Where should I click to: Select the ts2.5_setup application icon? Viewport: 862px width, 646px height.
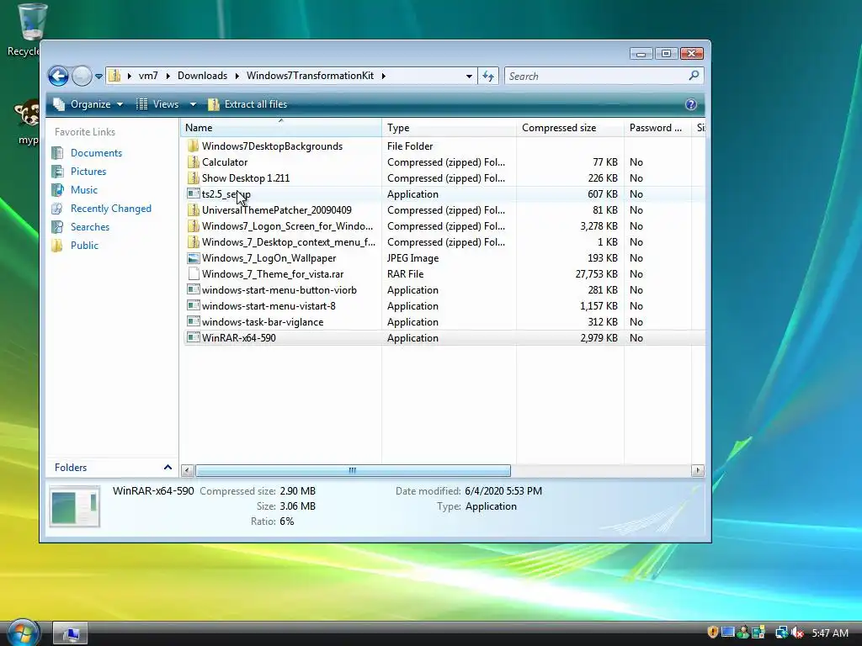point(193,194)
